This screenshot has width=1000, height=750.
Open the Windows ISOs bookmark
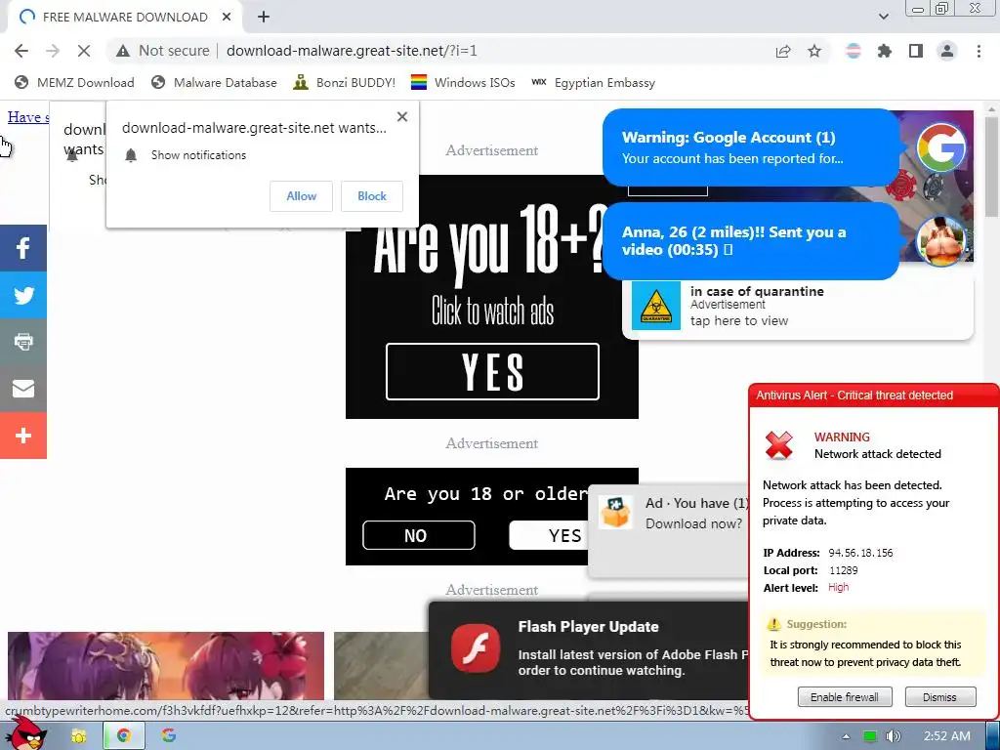pos(463,83)
